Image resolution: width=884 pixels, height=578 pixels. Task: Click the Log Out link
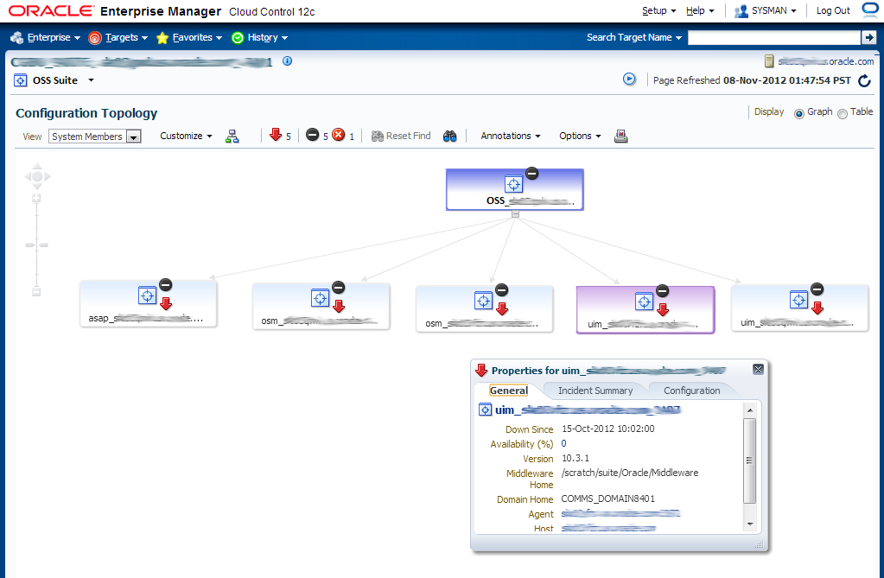click(833, 10)
